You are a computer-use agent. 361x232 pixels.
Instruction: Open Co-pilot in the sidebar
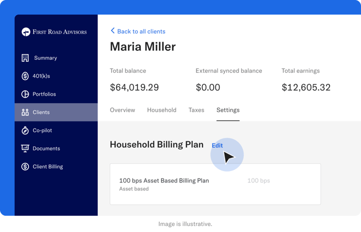click(56, 130)
